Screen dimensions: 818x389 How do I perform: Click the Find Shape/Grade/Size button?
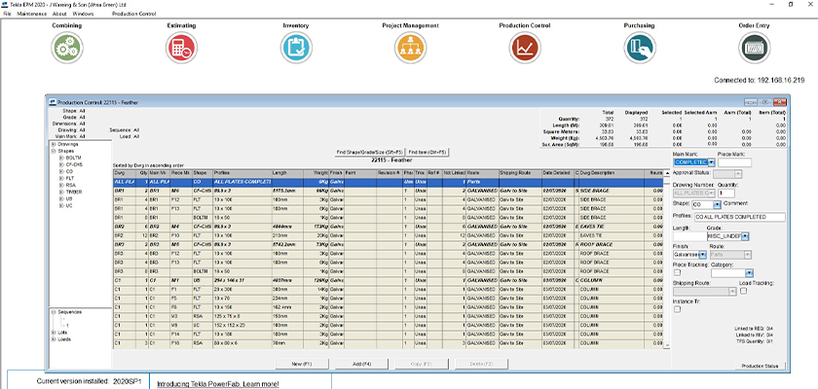369,153
